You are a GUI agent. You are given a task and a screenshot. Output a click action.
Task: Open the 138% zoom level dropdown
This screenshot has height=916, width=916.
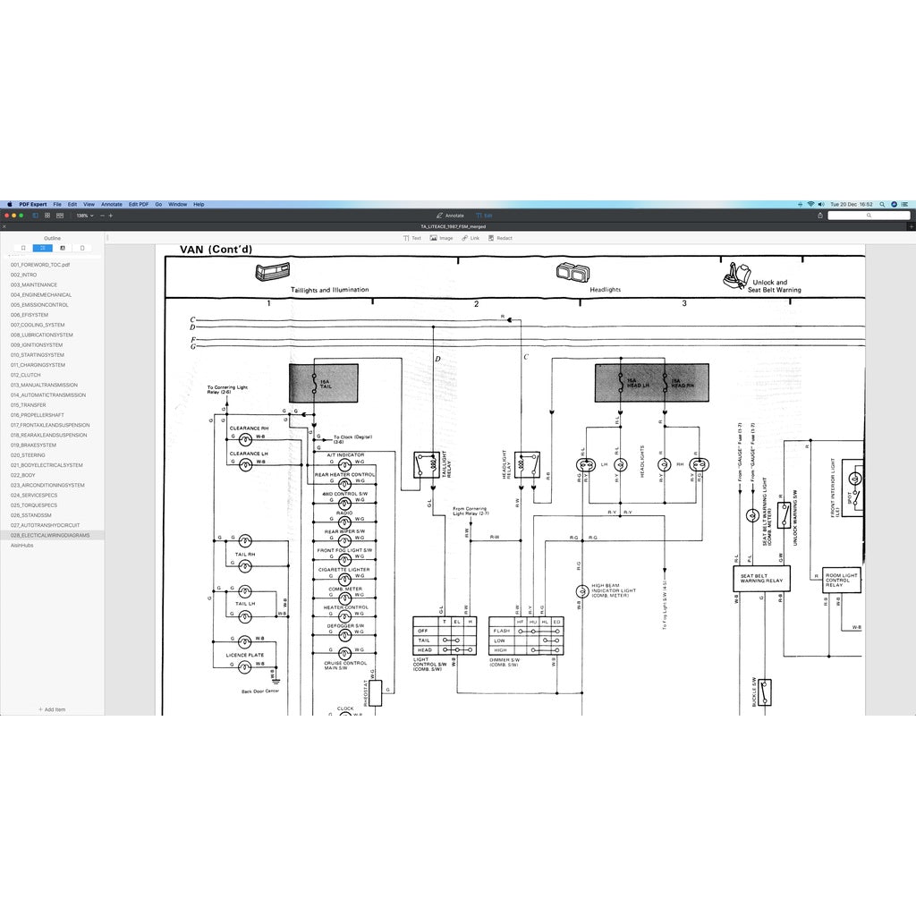coord(84,216)
